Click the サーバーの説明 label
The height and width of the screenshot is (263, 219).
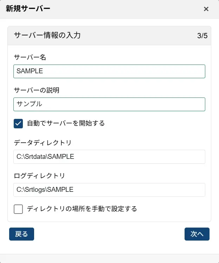[x=37, y=90]
